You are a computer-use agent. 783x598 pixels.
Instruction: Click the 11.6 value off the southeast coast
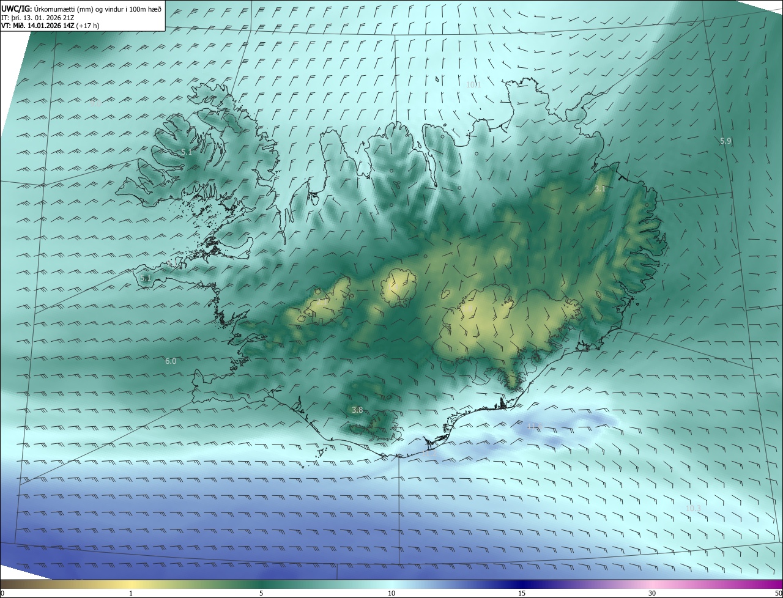pos(535,427)
